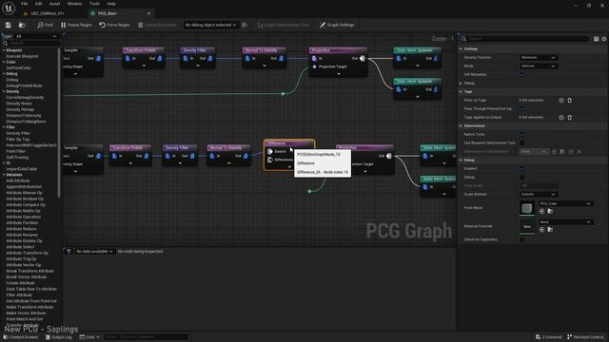Open the Density Function dropdown
This screenshot has height=342, width=609.
click(539, 57)
